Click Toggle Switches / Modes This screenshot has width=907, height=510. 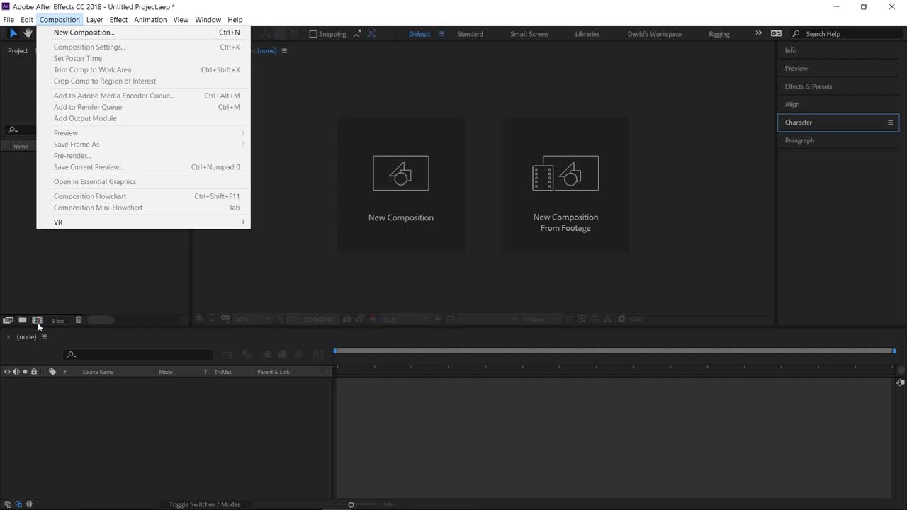[x=205, y=504]
